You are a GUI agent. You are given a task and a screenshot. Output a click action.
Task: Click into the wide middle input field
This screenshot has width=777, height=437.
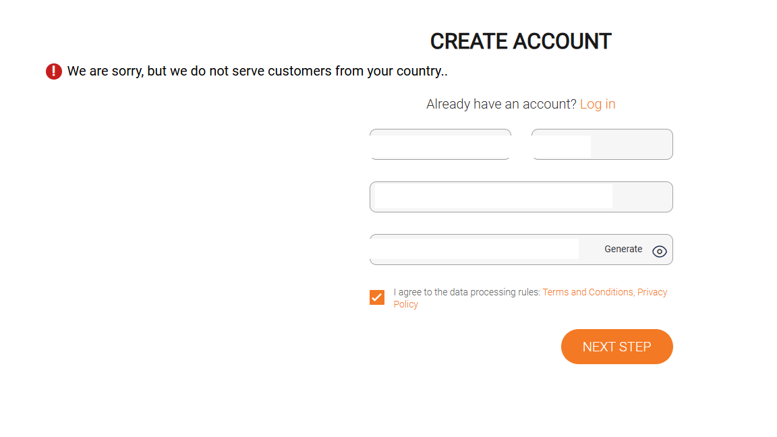coord(492,197)
